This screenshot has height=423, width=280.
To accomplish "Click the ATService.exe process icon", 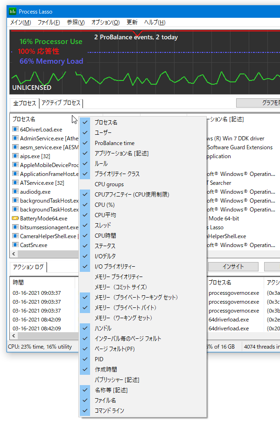I will tap(15, 183).
